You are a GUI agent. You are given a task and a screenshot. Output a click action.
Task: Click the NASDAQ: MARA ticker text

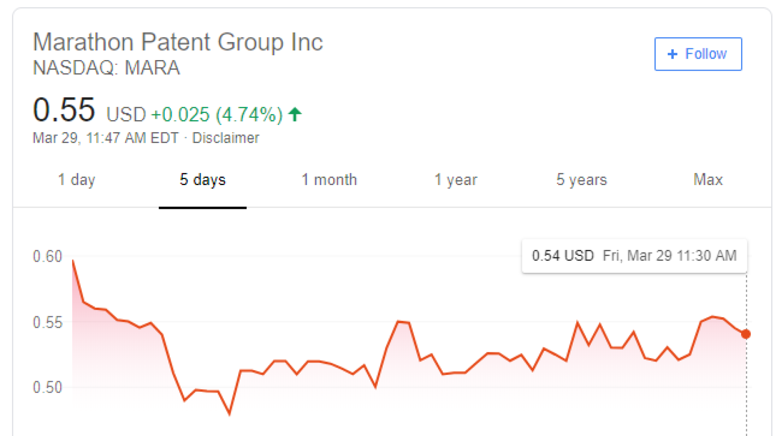106,68
